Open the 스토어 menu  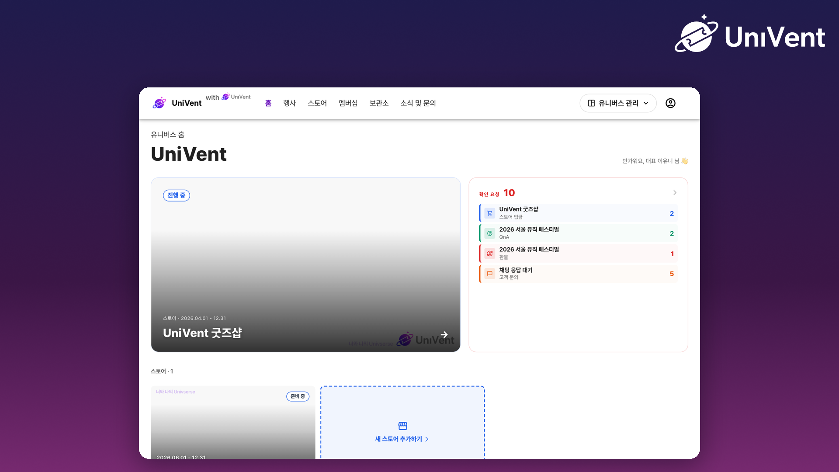pyautogui.click(x=317, y=103)
